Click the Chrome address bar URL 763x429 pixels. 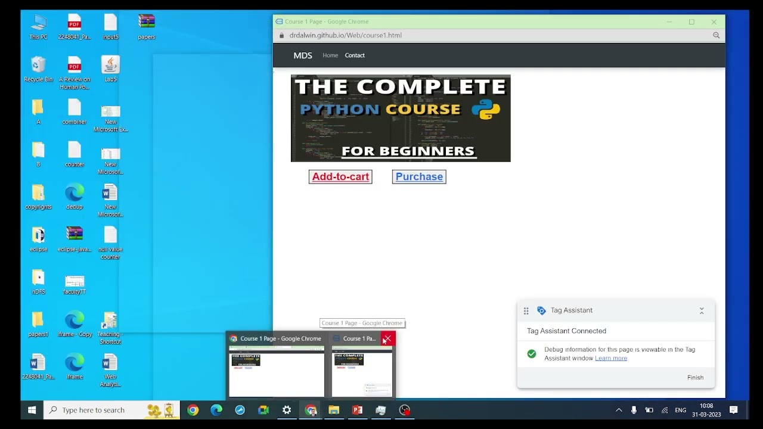pyautogui.click(x=345, y=35)
